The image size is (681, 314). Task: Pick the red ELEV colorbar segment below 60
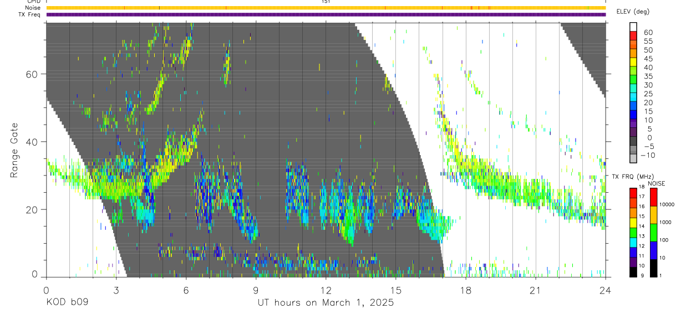633,35
